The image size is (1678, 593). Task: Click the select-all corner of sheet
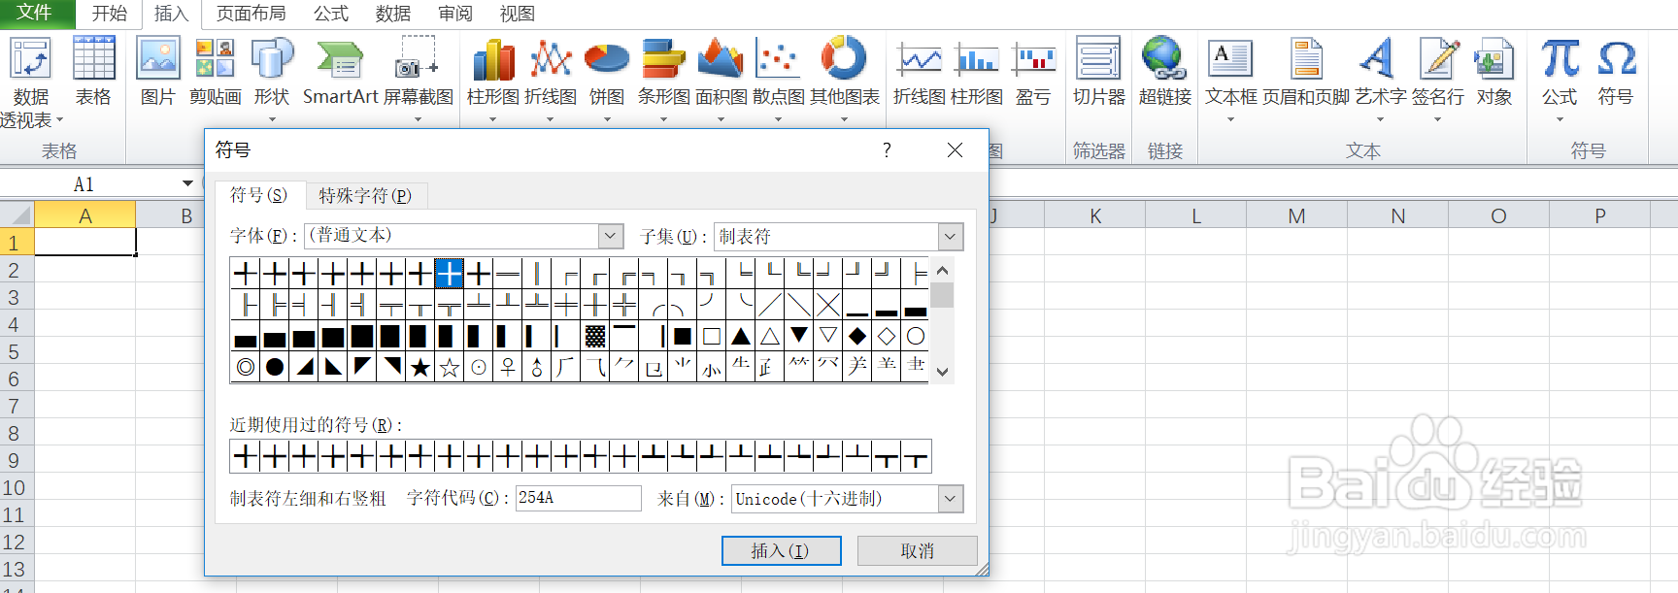[x=17, y=214]
